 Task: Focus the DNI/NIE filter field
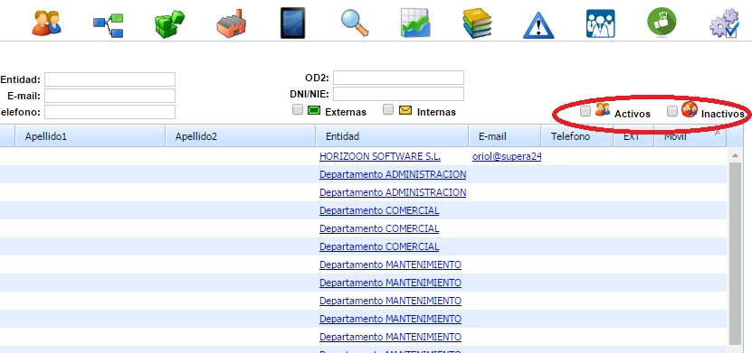[x=398, y=94]
